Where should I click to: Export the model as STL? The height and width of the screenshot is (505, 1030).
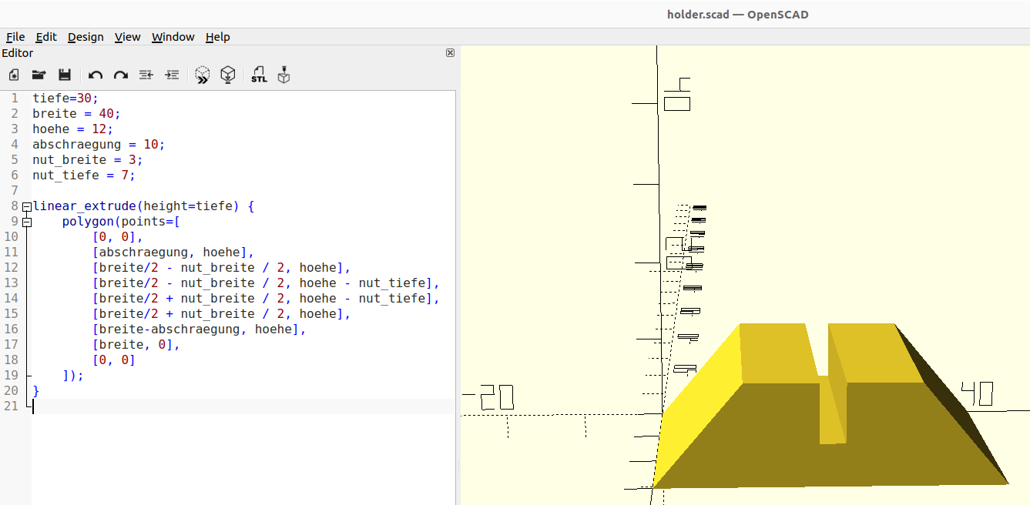pos(259,75)
